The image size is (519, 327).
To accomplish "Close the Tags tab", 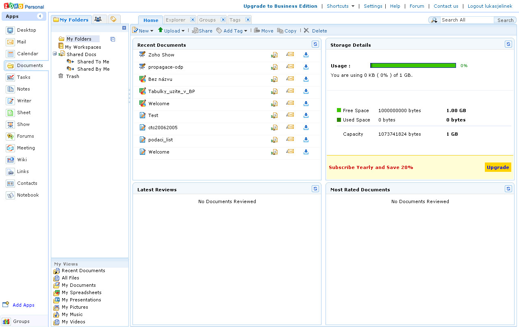I will click(x=248, y=19).
